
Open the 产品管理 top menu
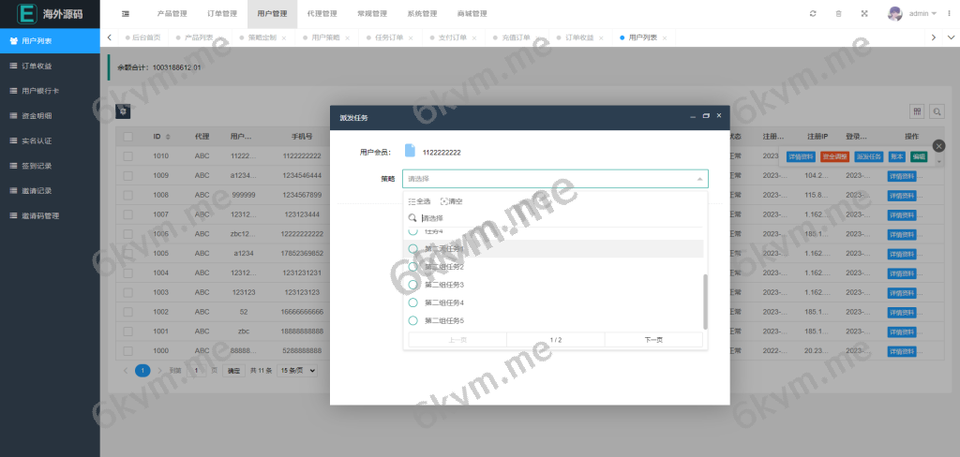[172, 14]
